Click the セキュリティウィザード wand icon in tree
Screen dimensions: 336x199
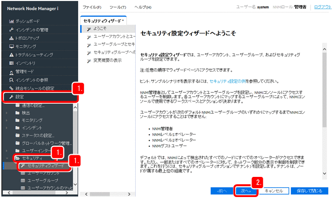23,166
